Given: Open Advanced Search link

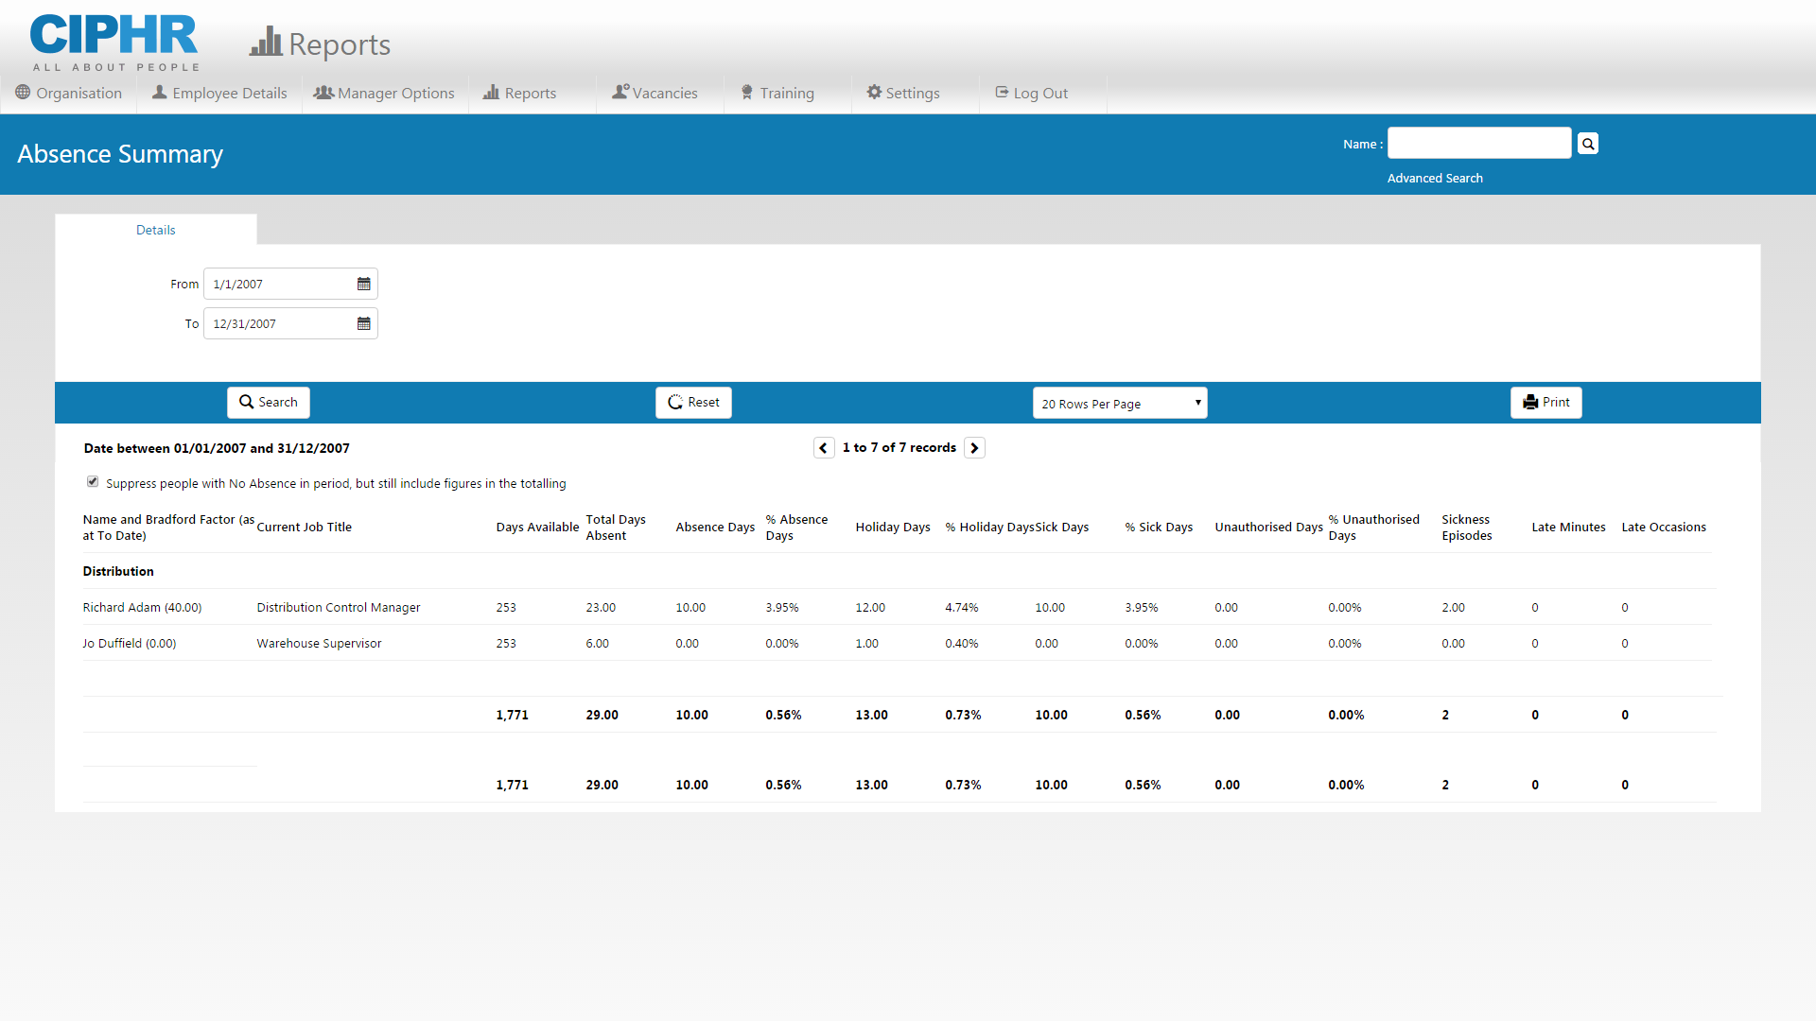Looking at the screenshot, I should [x=1435, y=179].
